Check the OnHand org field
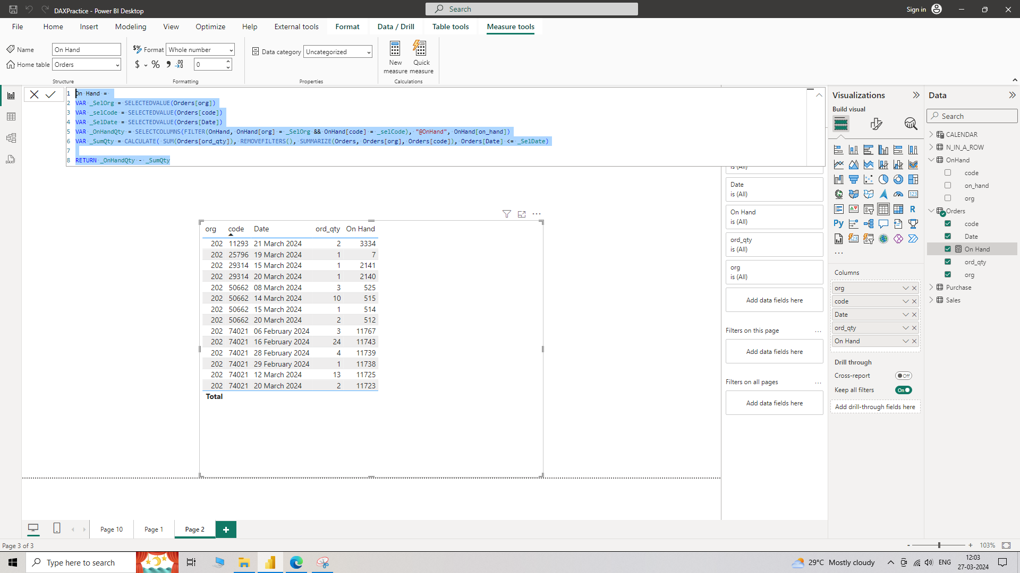This screenshot has width=1020, height=573. 948,198
